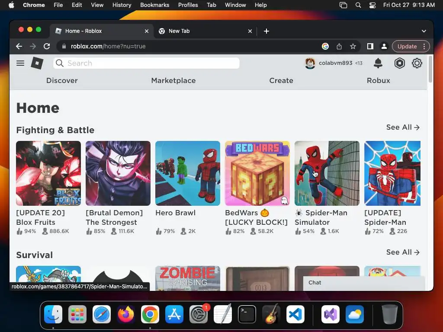Open the Create page
443x332 pixels.
pyautogui.click(x=281, y=80)
